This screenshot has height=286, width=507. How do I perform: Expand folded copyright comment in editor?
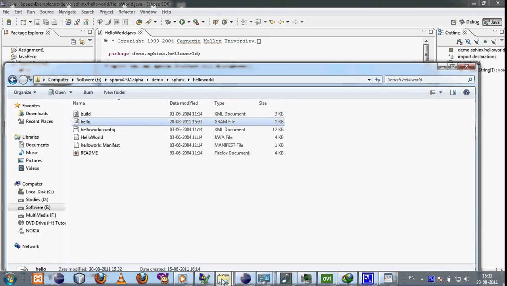point(106,41)
